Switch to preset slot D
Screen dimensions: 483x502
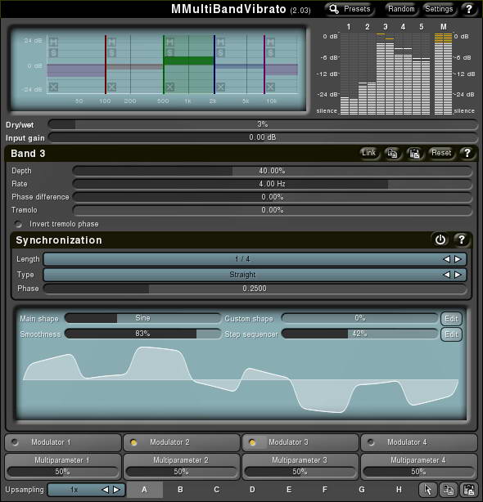pos(253,490)
